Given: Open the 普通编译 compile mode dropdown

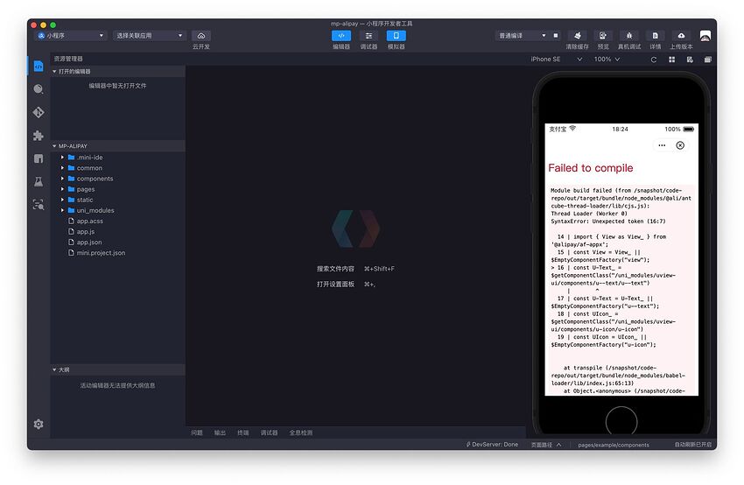Looking at the screenshot, I should coord(522,36).
